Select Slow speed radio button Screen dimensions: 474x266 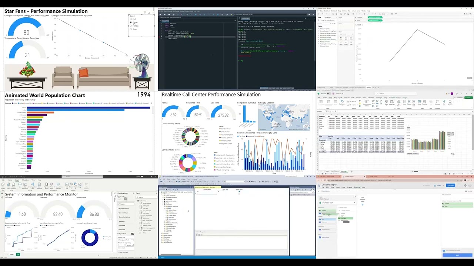click(131, 29)
